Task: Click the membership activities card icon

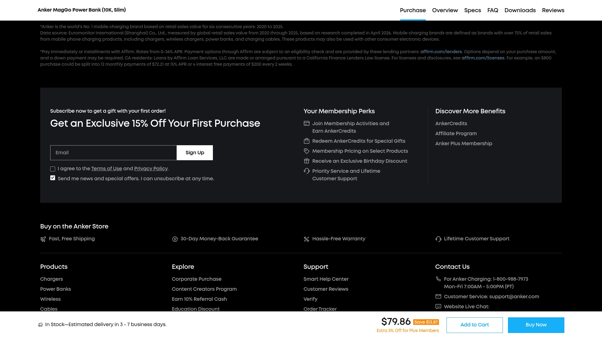Action: pyautogui.click(x=307, y=123)
